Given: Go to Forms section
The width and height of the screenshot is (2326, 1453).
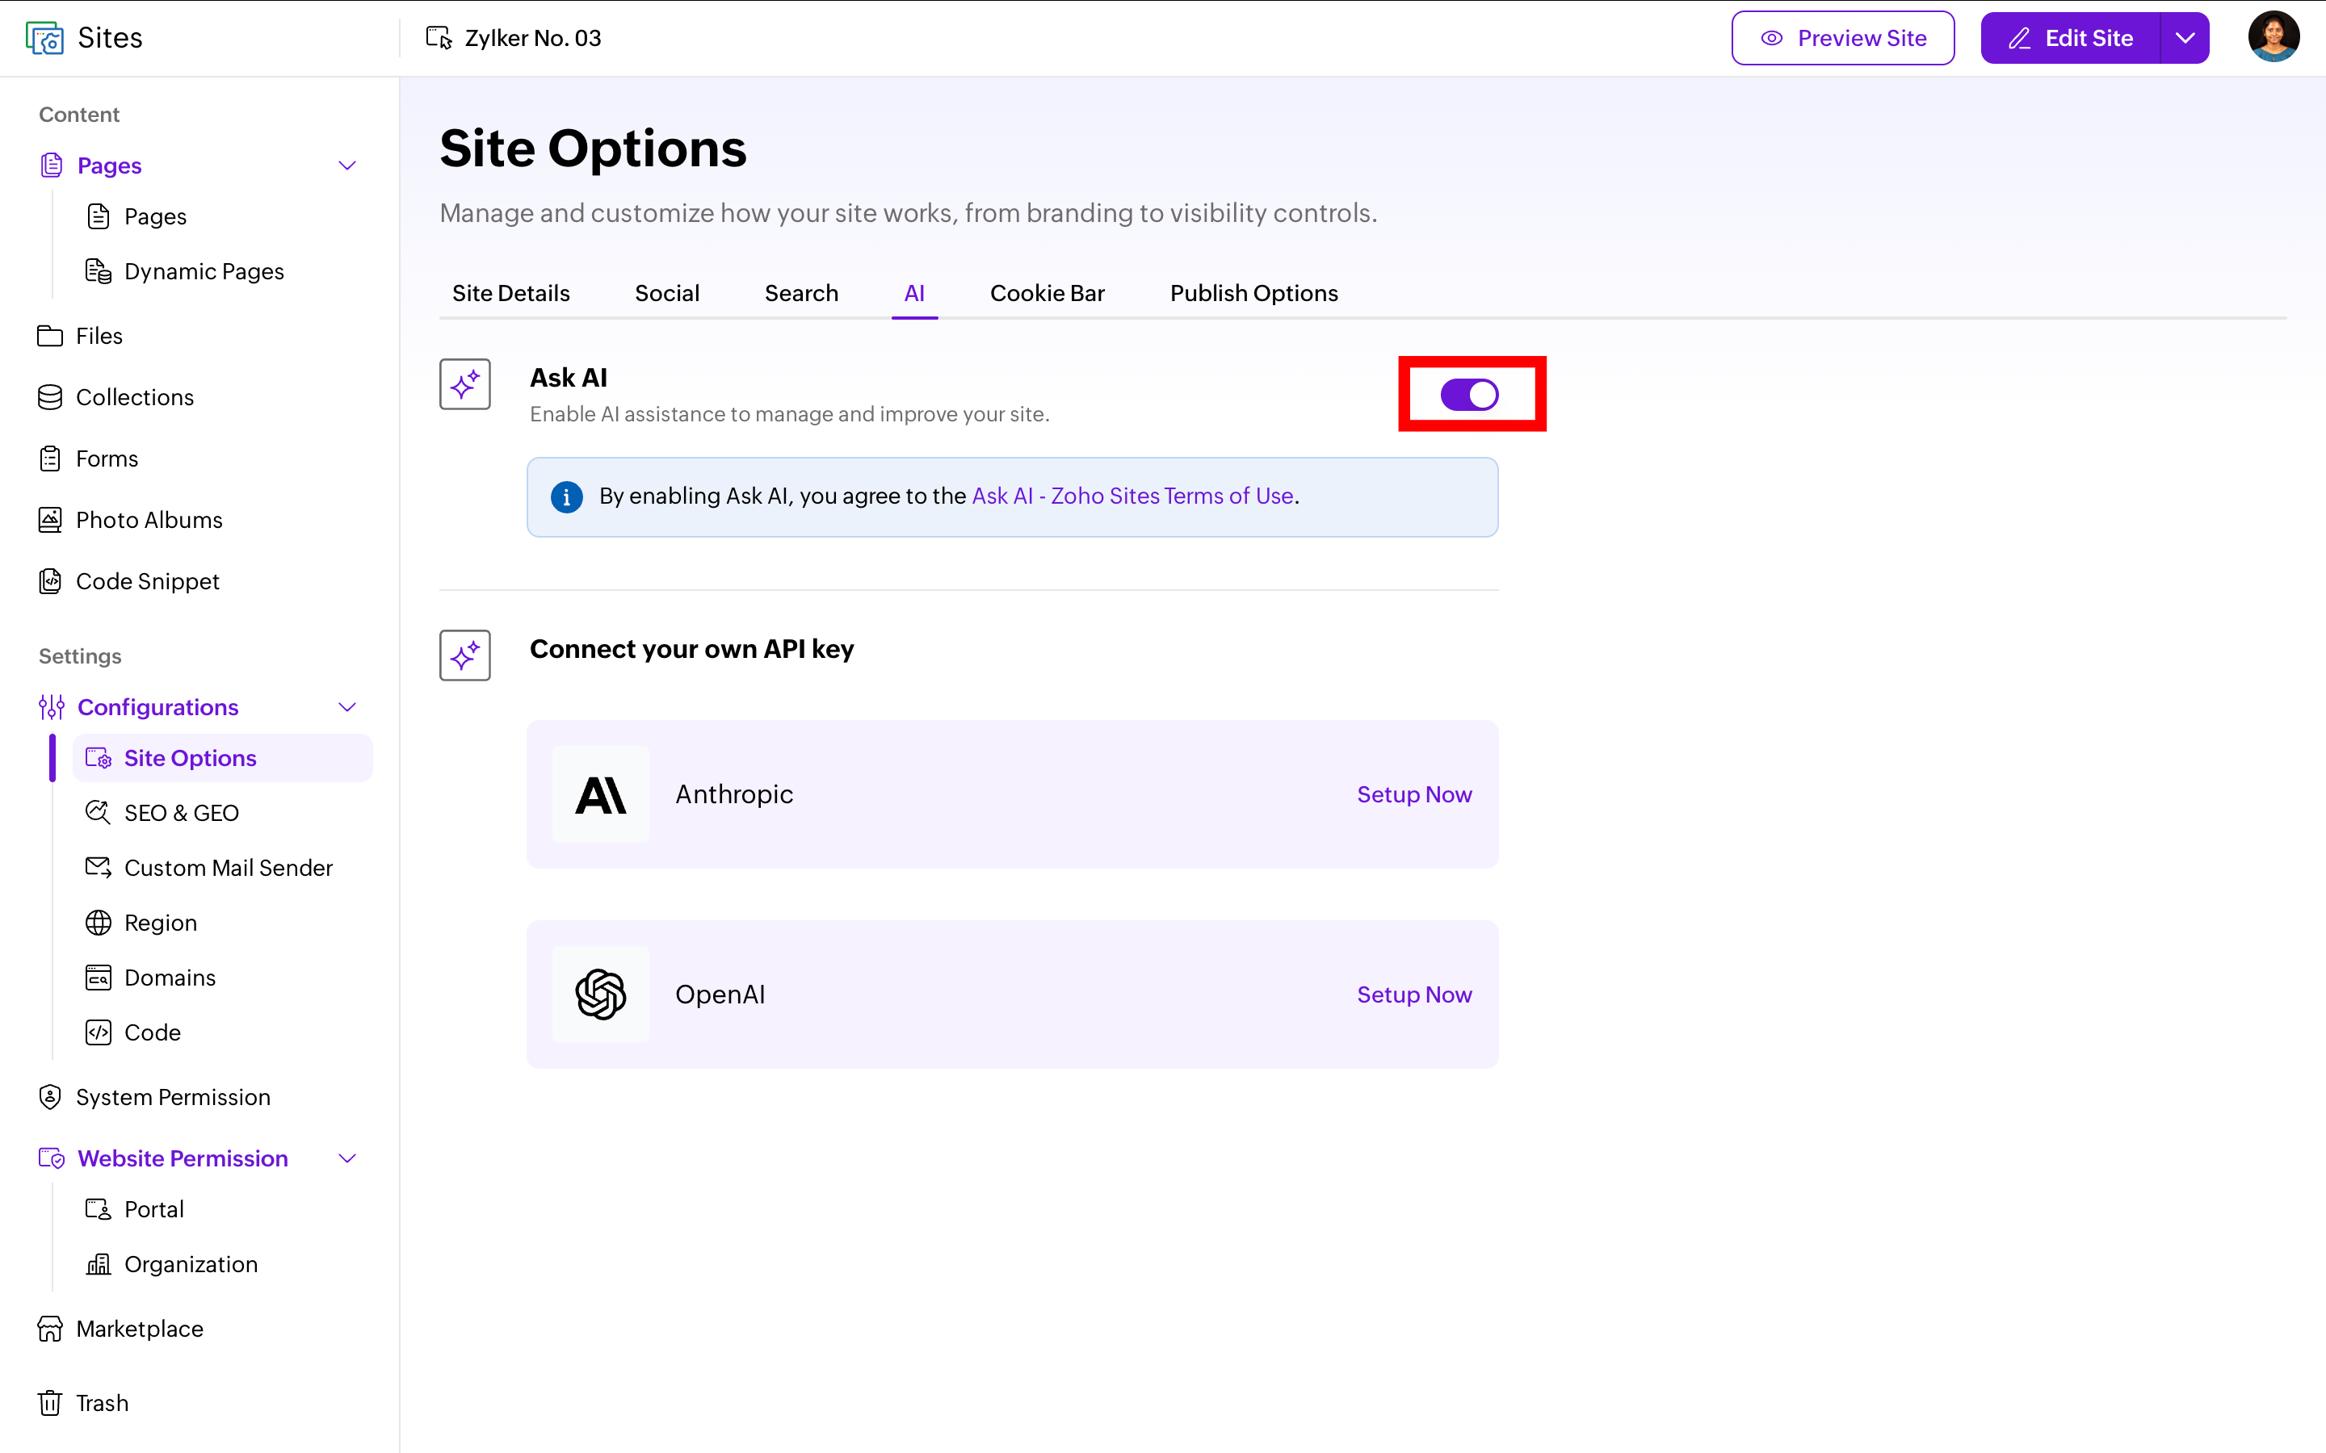Looking at the screenshot, I should click(87, 459).
